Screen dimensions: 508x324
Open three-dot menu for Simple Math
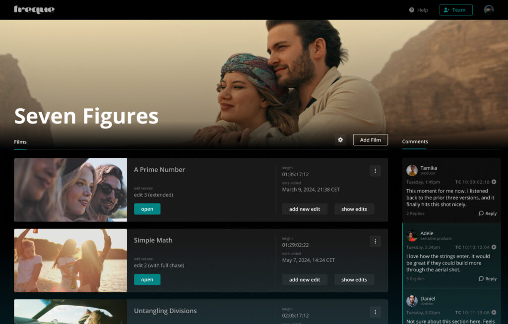375,242
